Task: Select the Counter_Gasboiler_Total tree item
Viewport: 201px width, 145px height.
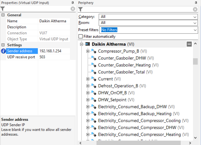Action: (126, 72)
